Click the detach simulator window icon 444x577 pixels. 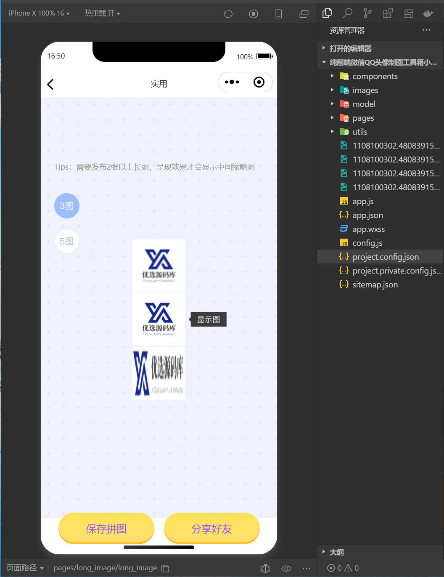(304, 14)
